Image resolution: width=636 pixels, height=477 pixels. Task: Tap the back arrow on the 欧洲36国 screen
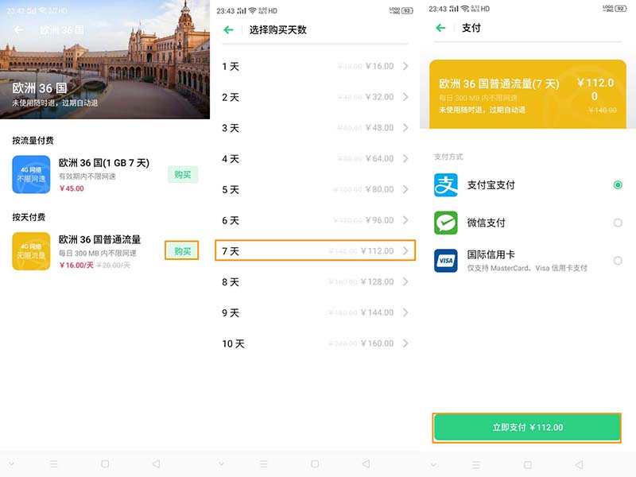(x=18, y=29)
